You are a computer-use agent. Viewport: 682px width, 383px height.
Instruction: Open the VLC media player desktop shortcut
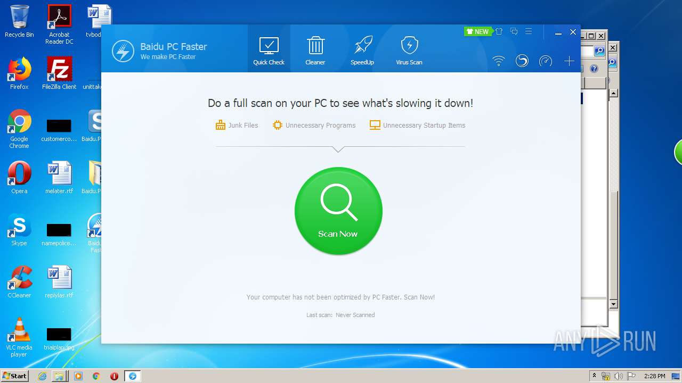19,338
